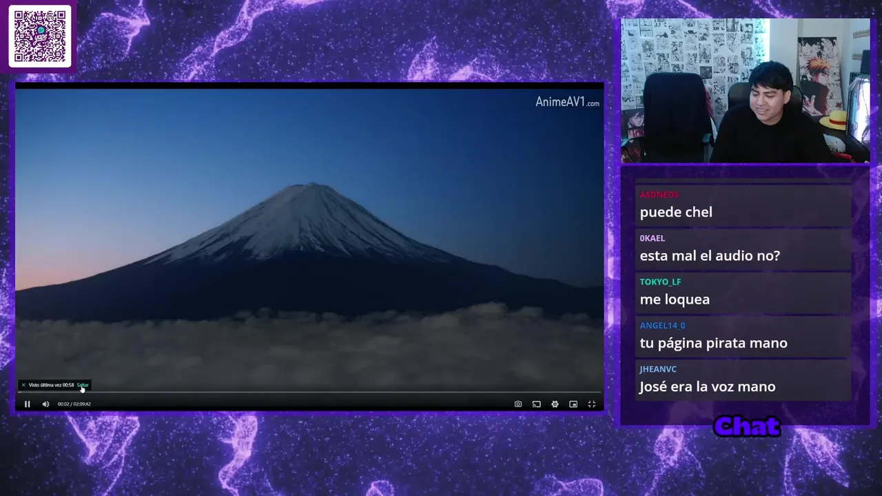The height and width of the screenshot is (496, 882).
Task: Take a screenshot with the camera icon
Action: [518, 404]
